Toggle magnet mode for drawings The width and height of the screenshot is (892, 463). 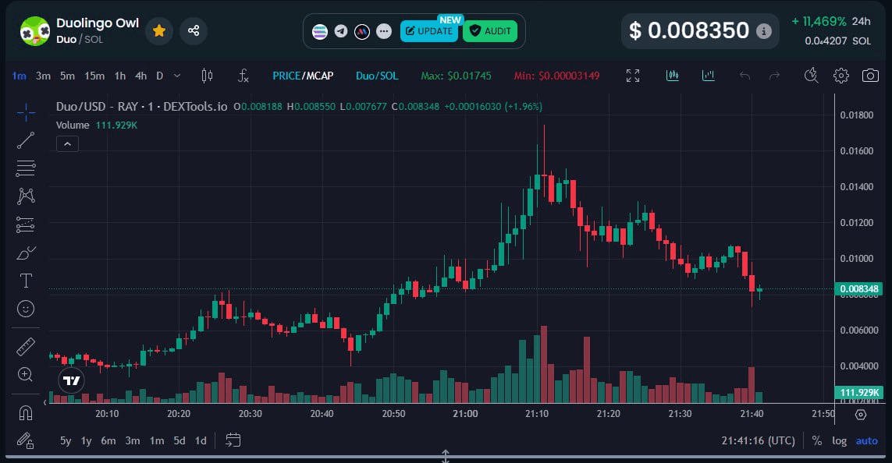pos(26,412)
